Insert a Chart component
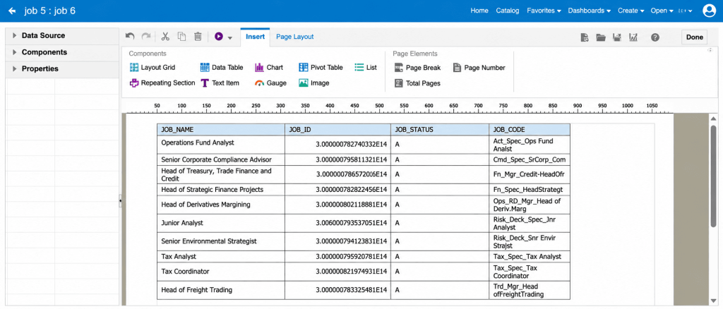Screen dimensions: 723x309 click(x=269, y=67)
